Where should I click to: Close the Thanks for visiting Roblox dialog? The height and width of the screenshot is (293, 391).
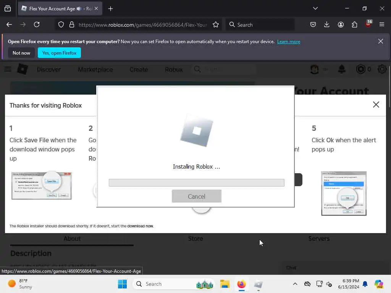tap(376, 105)
